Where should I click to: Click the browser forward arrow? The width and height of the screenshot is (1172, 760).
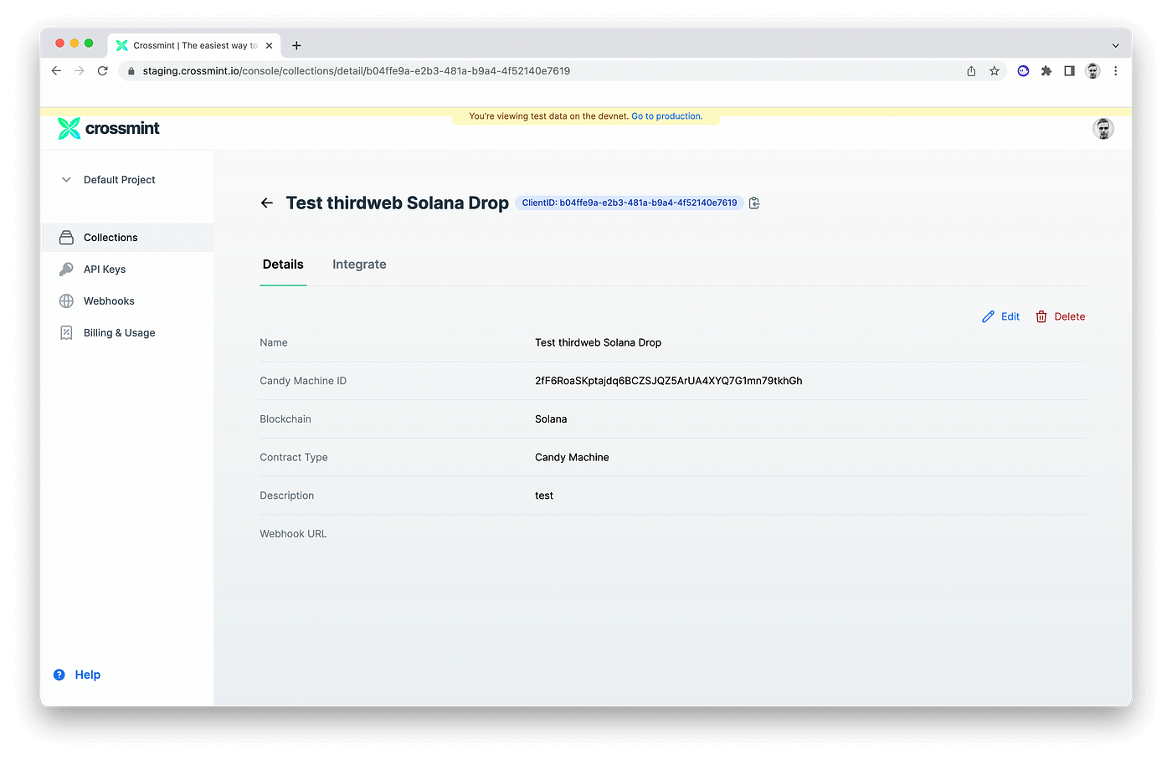pyautogui.click(x=80, y=71)
